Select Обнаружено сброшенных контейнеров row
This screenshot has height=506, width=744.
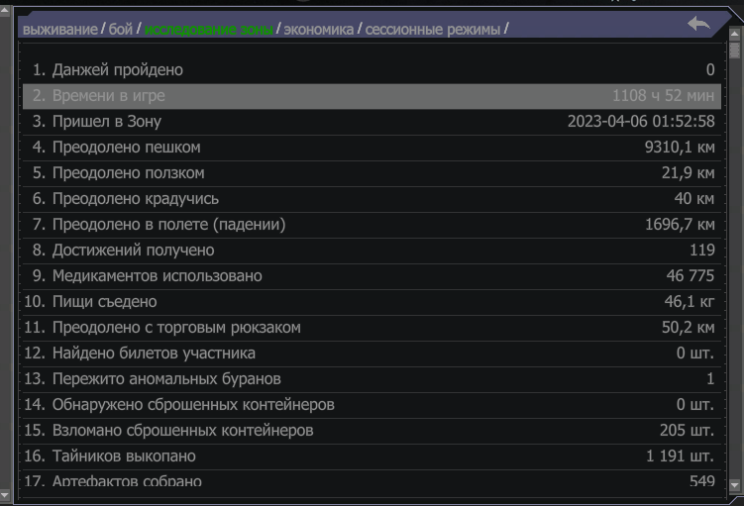click(372, 405)
